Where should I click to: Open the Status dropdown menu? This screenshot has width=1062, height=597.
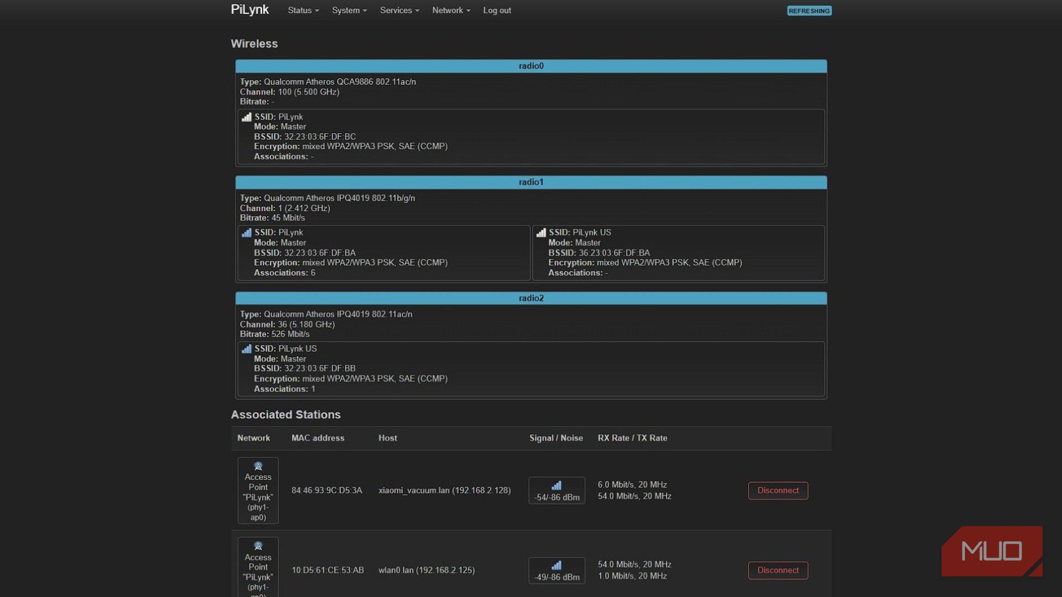click(303, 11)
